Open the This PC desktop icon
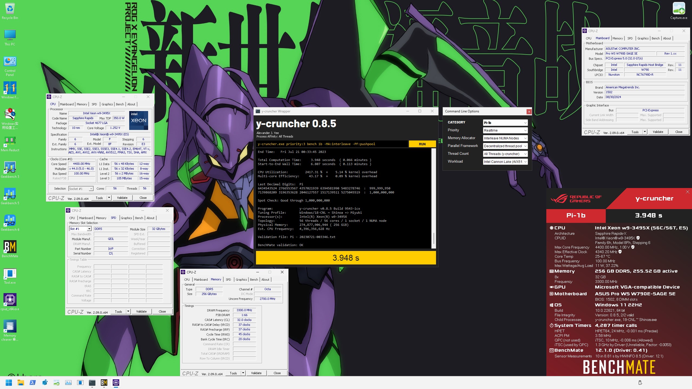Viewport: 692px width, 389px height. (x=10, y=37)
